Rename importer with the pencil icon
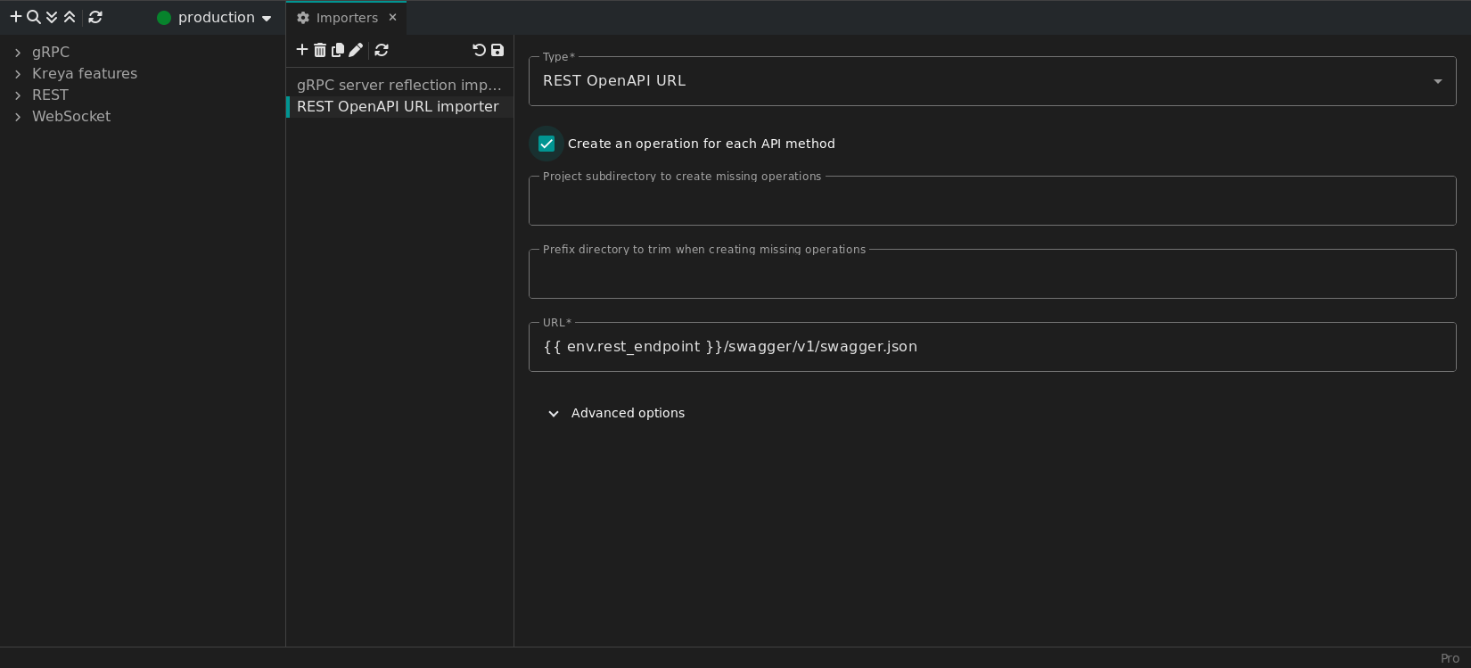This screenshot has height=668, width=1471. (356, 50)
